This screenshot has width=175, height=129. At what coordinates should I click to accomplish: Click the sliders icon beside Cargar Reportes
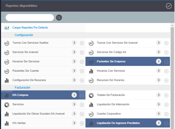coord(7,28)
